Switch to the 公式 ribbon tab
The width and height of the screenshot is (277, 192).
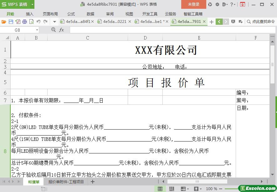click(71, 14)
